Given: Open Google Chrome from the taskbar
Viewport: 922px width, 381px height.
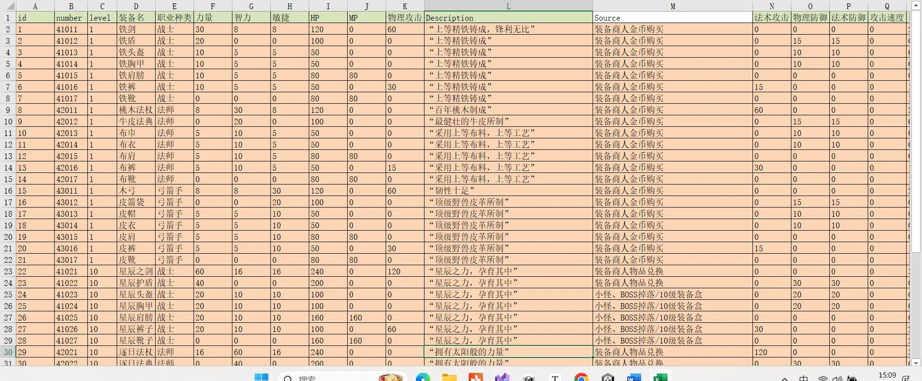Looking at the screenshot, I should 582,378.
